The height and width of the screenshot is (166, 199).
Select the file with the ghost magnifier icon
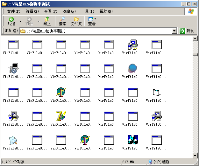pos(13,142)
